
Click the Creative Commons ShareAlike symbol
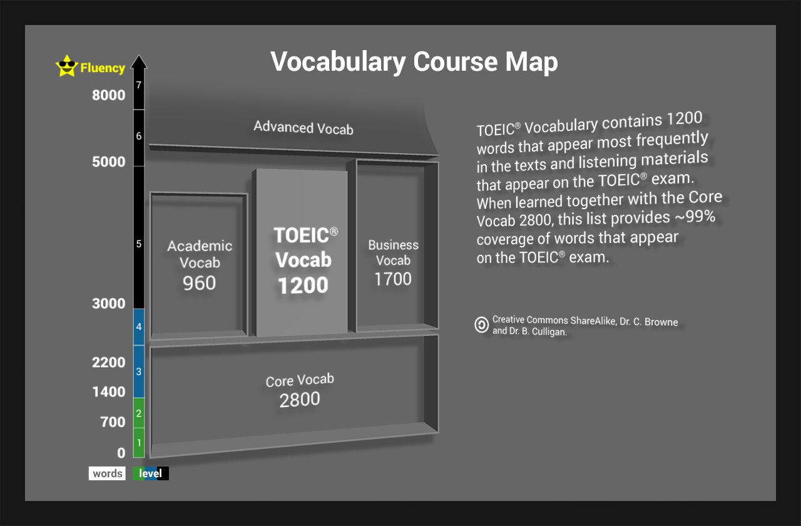tap(482, 325)
